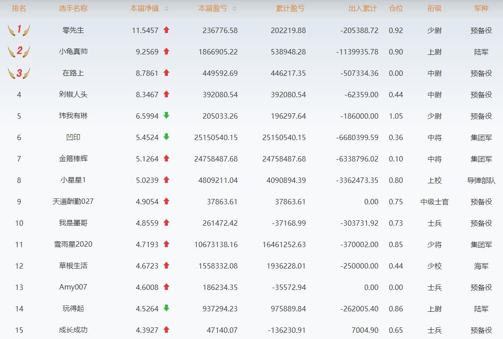Sort by 本届净值 using sort arrows

point(167,8)
